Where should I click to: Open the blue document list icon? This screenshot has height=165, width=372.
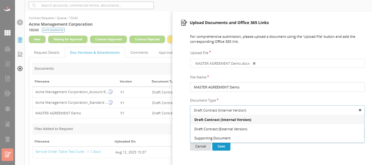click(x=20, y=40)
